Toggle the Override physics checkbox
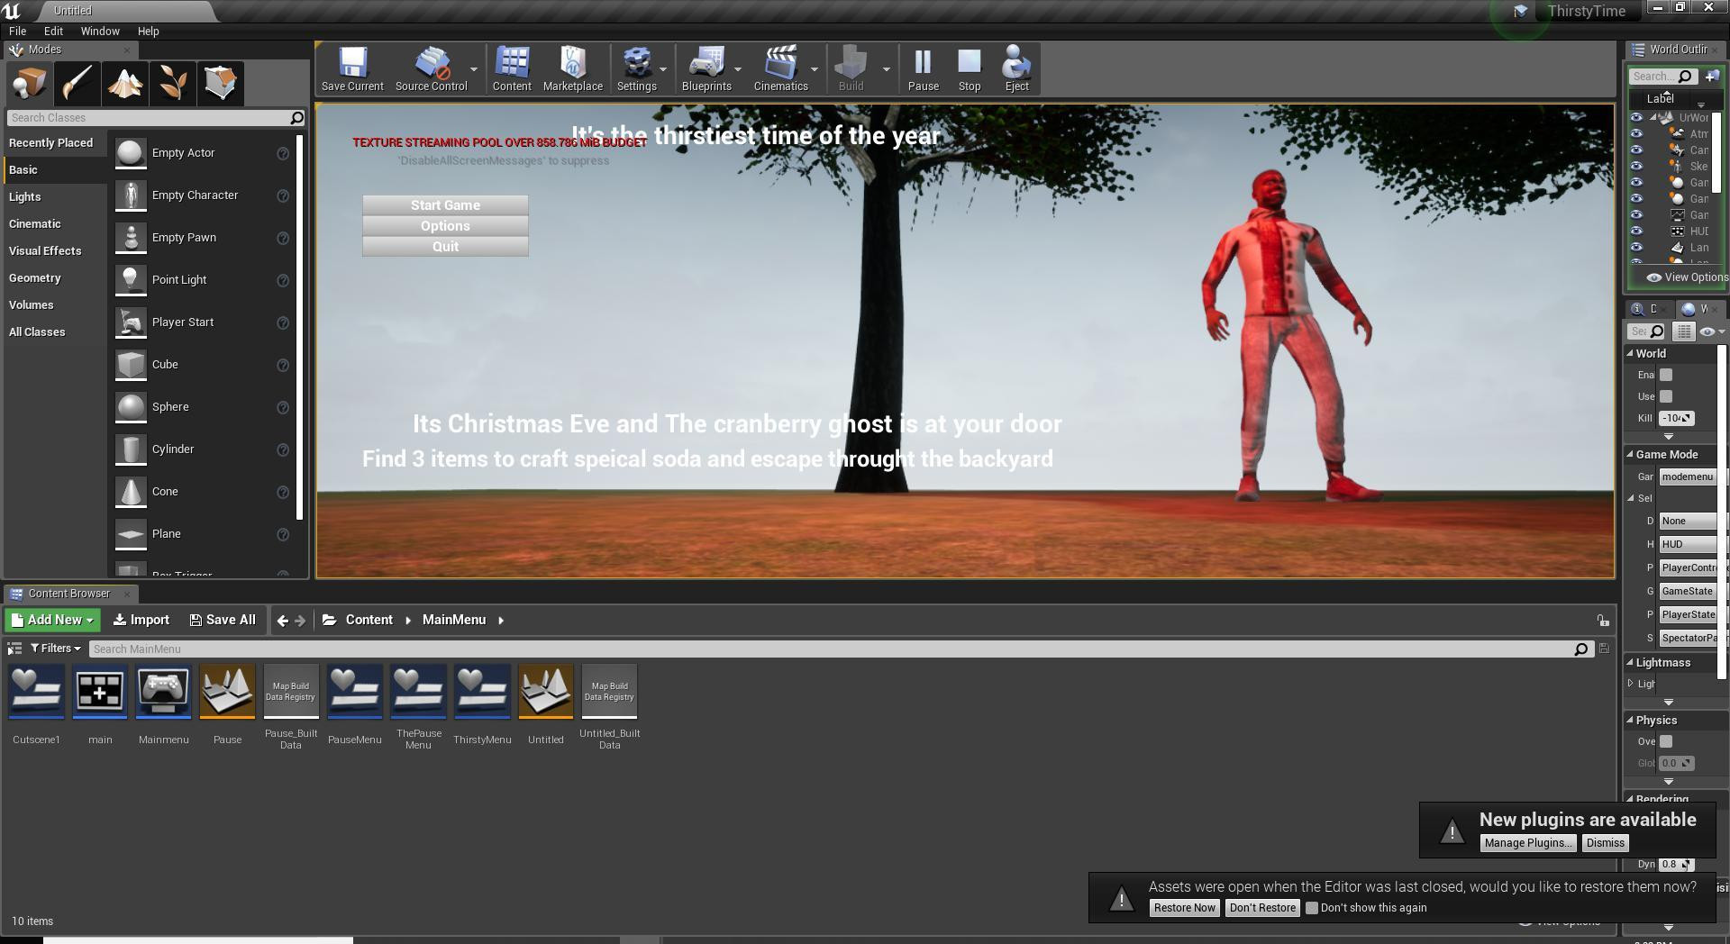Viewport: 1730px width, 944px height. pyautogui.click(x=1666, y=741)
